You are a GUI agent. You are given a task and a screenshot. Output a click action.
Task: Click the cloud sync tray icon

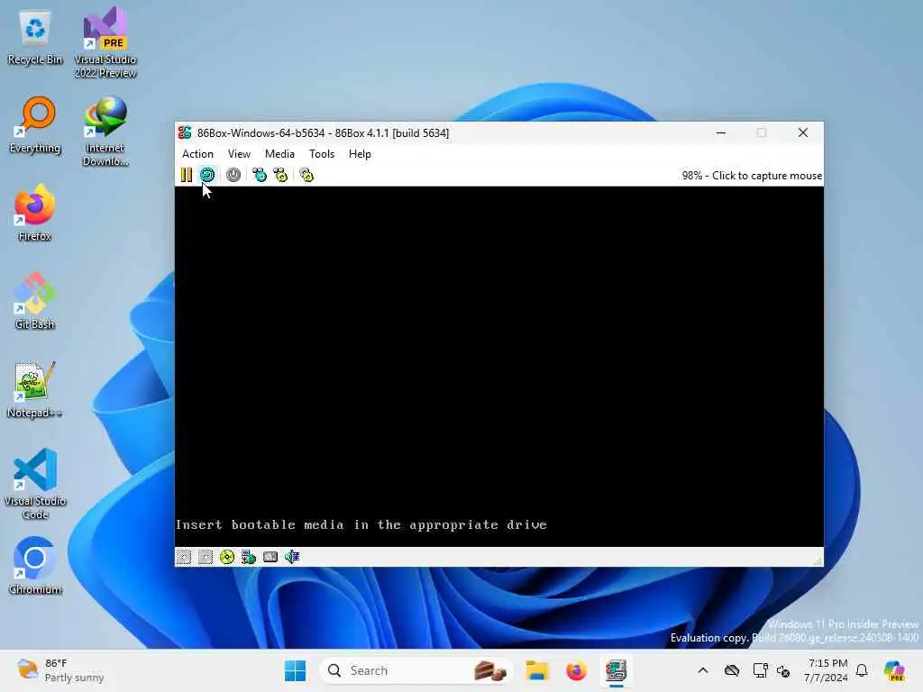tap(732, 670)
